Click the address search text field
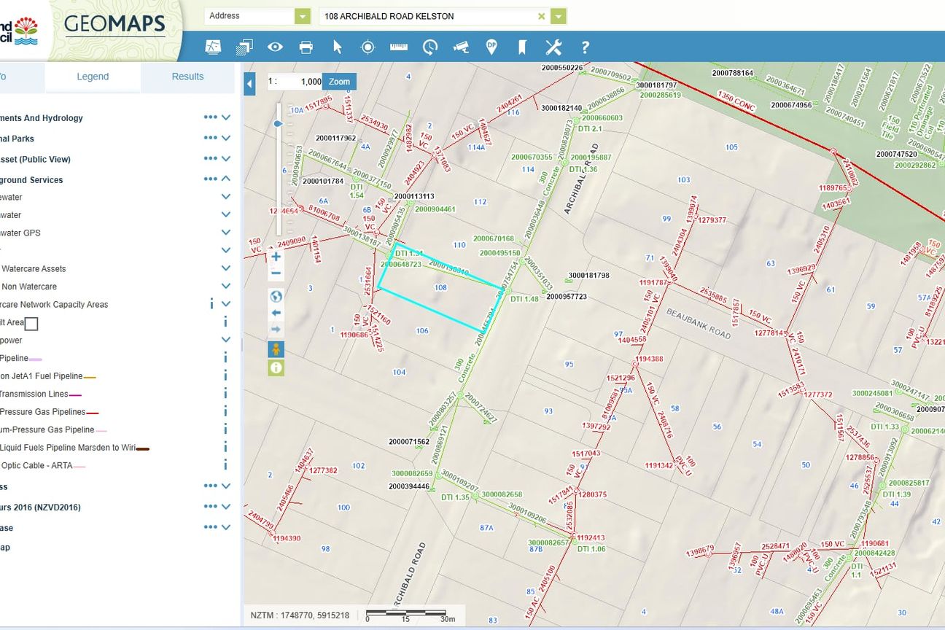 click(429, 16)
